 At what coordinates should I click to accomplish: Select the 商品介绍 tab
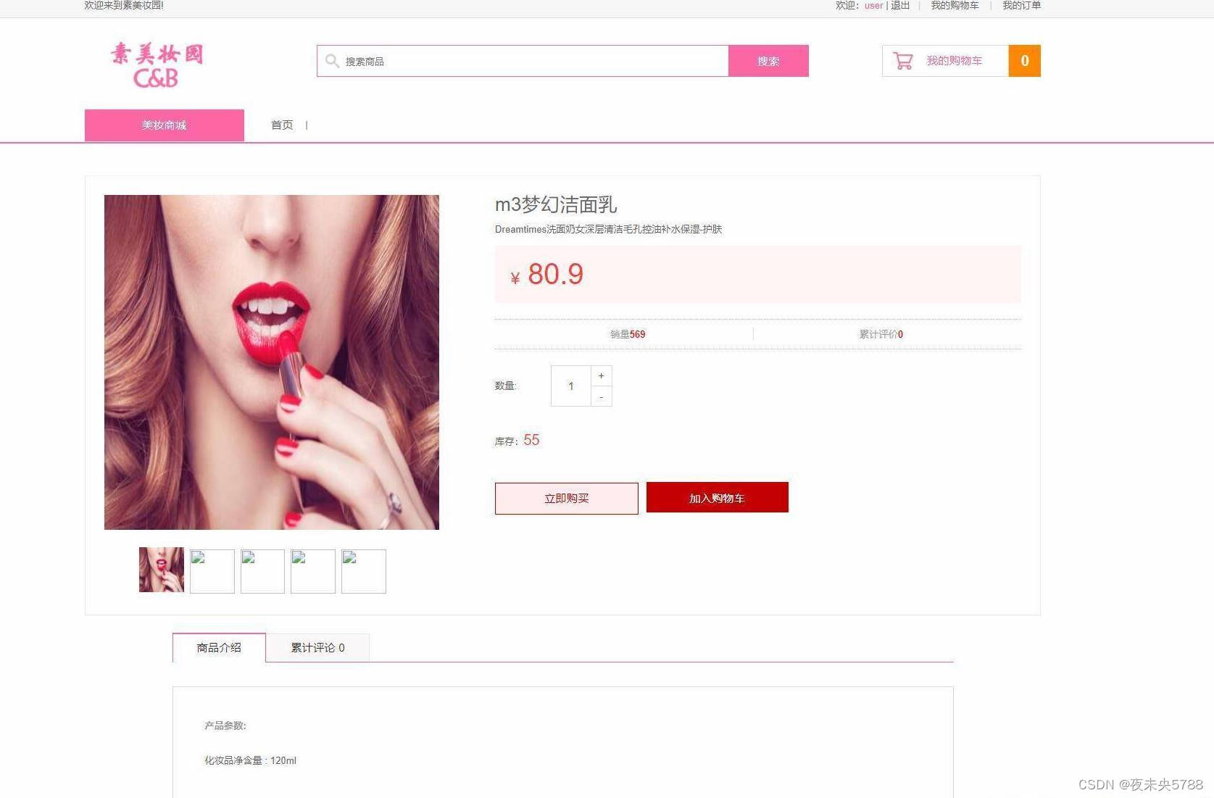(219, 647)
